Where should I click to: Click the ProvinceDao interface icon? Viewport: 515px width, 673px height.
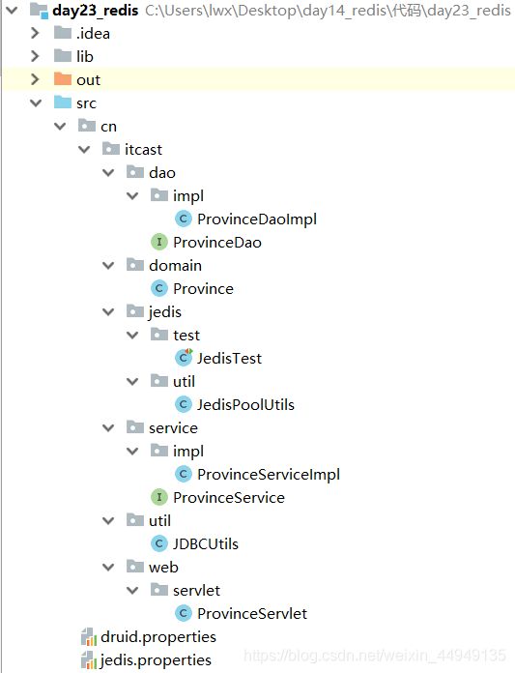(x=159, y=242)
